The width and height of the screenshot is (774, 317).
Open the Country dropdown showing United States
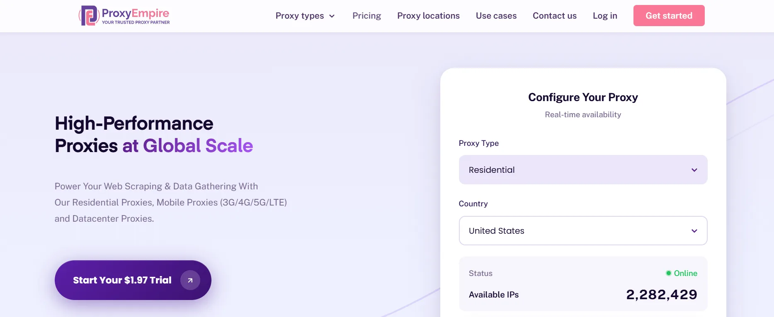pyautogui.click(x=583, y=231)
